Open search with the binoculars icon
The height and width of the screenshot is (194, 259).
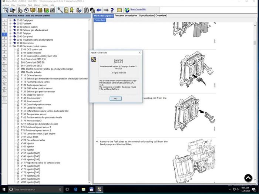click(x=86, y=10)
